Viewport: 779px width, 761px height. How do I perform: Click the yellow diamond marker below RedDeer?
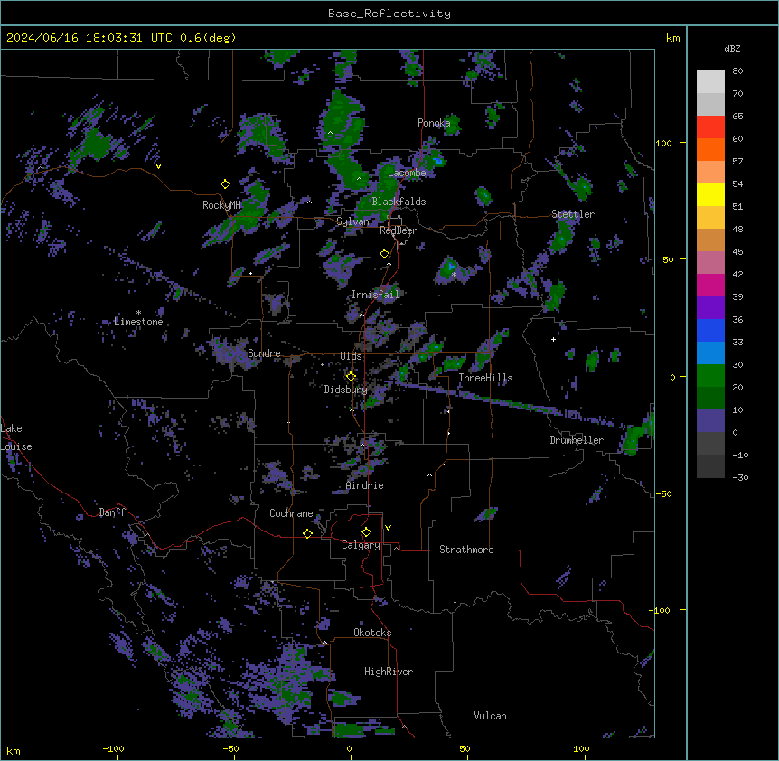pyautogui.click(x=385, y=253)
